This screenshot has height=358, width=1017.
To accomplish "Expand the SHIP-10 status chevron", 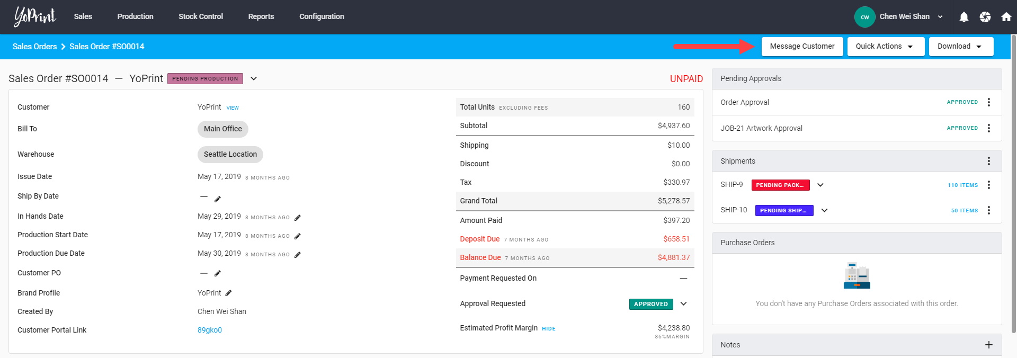I will click(825, 210).
